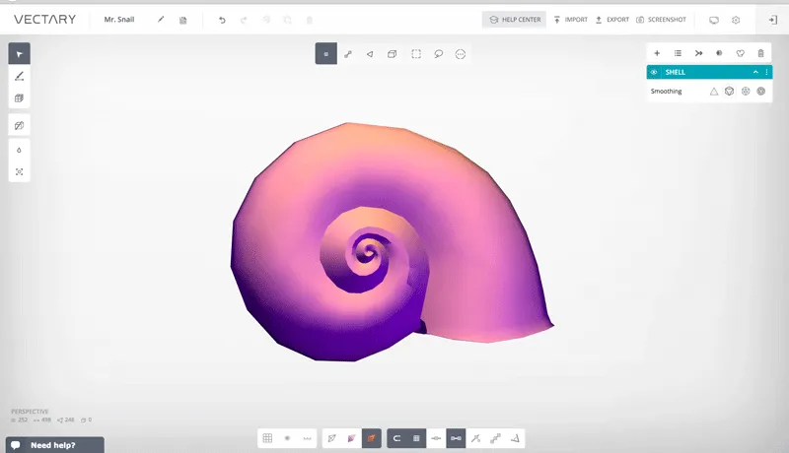Expand the more selection options ellipsis
The height and width of the screenshot is (453, 789).
(460, 54)
